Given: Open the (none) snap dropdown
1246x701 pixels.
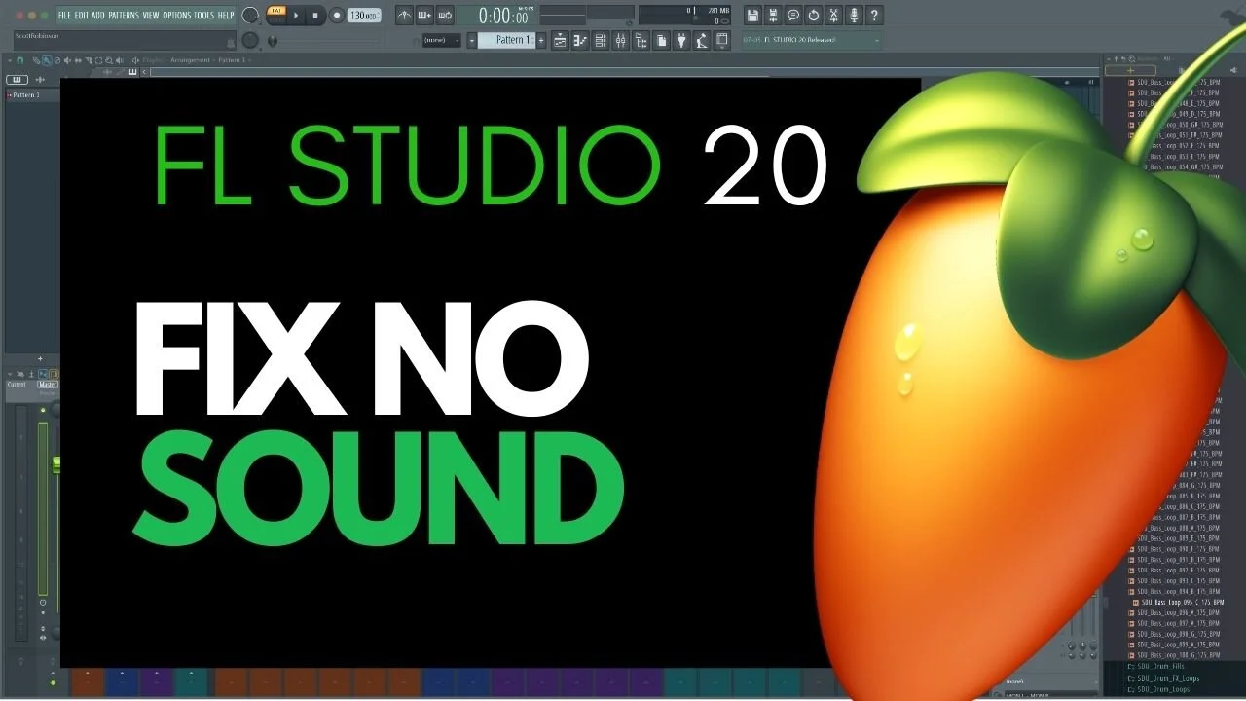Looking at the screenshot, I should pyautogui.click(x=441, y=40).
